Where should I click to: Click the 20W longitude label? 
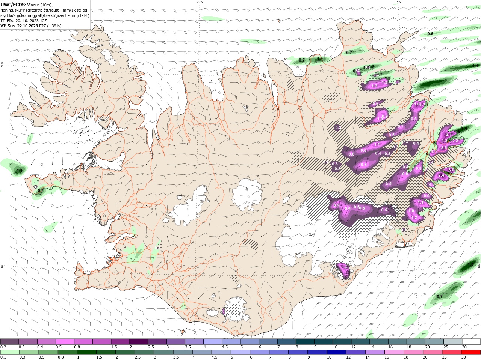coord(200,2)
